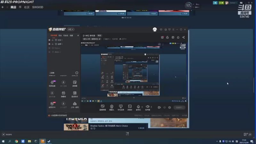The width and height of the screenshot is (256, 144).
Task: Click the share icon above the preview
Action: [183, 37]
